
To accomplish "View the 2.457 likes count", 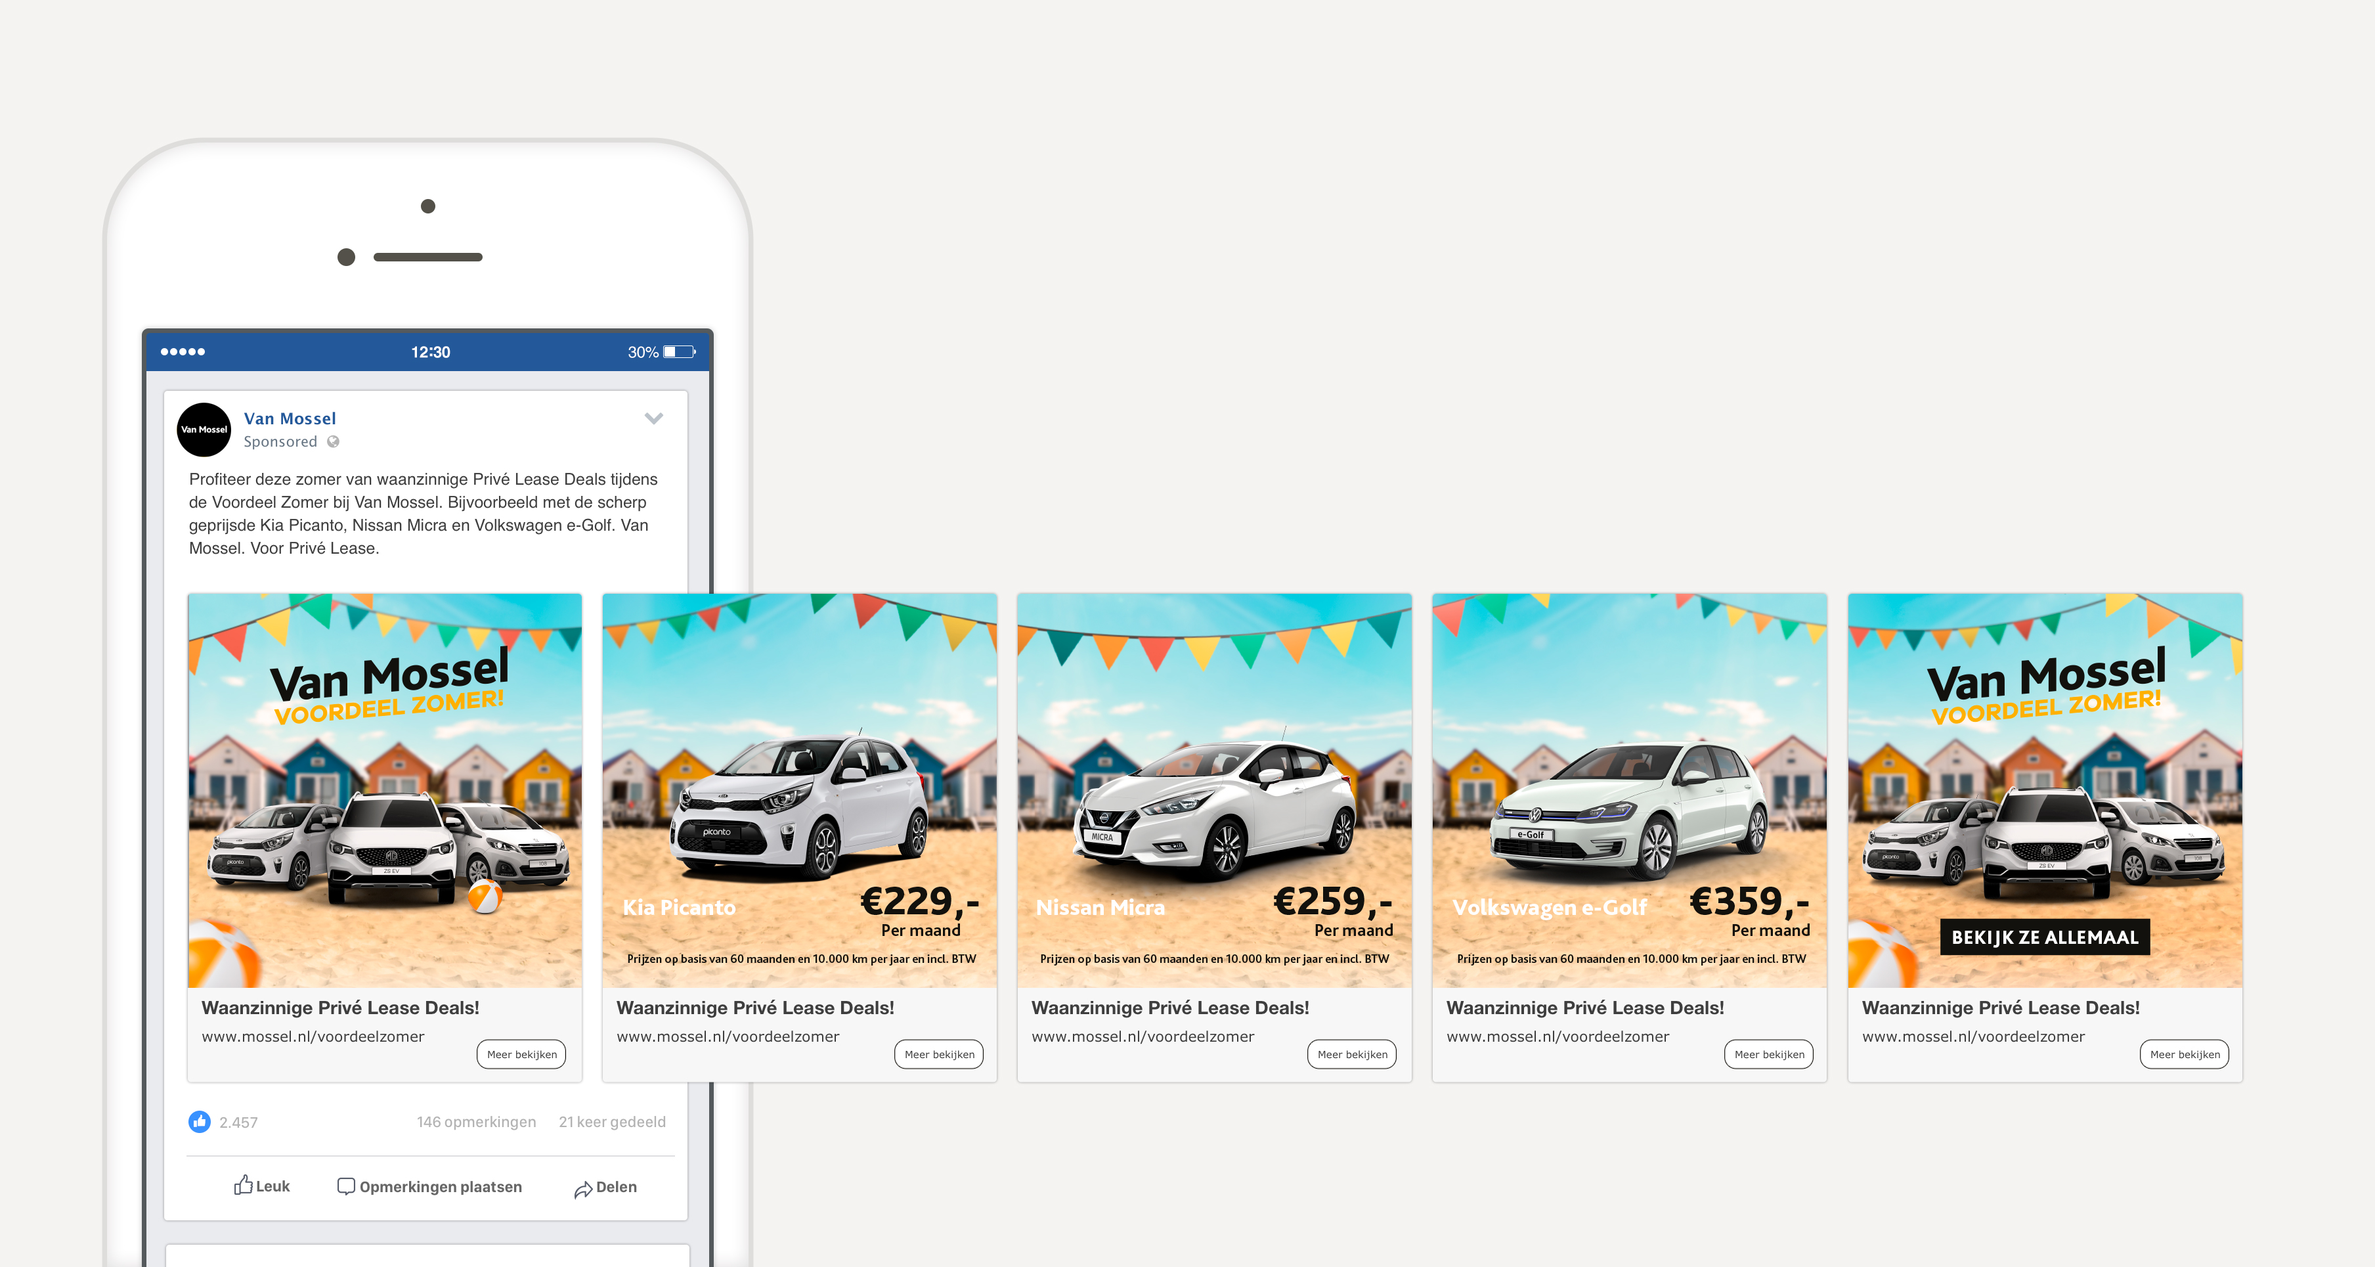I will [238, 1123].
